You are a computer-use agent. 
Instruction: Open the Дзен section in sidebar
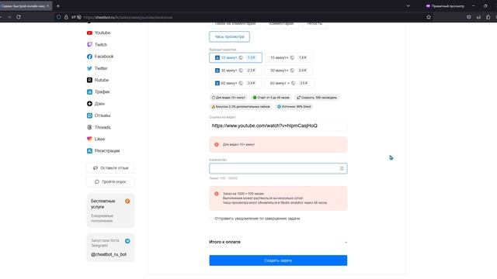coord(96,104)
